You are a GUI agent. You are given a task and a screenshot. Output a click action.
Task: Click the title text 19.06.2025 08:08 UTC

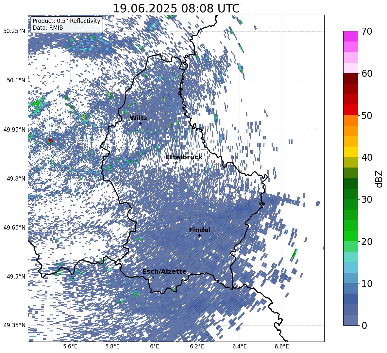[x=176, y=8]
